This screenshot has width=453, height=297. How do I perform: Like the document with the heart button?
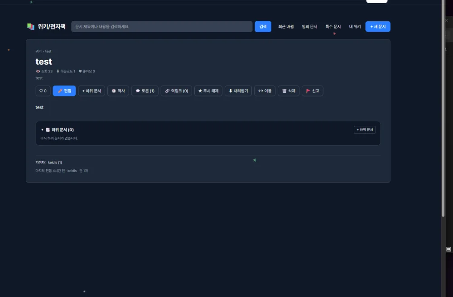click(x=43, y=91)
